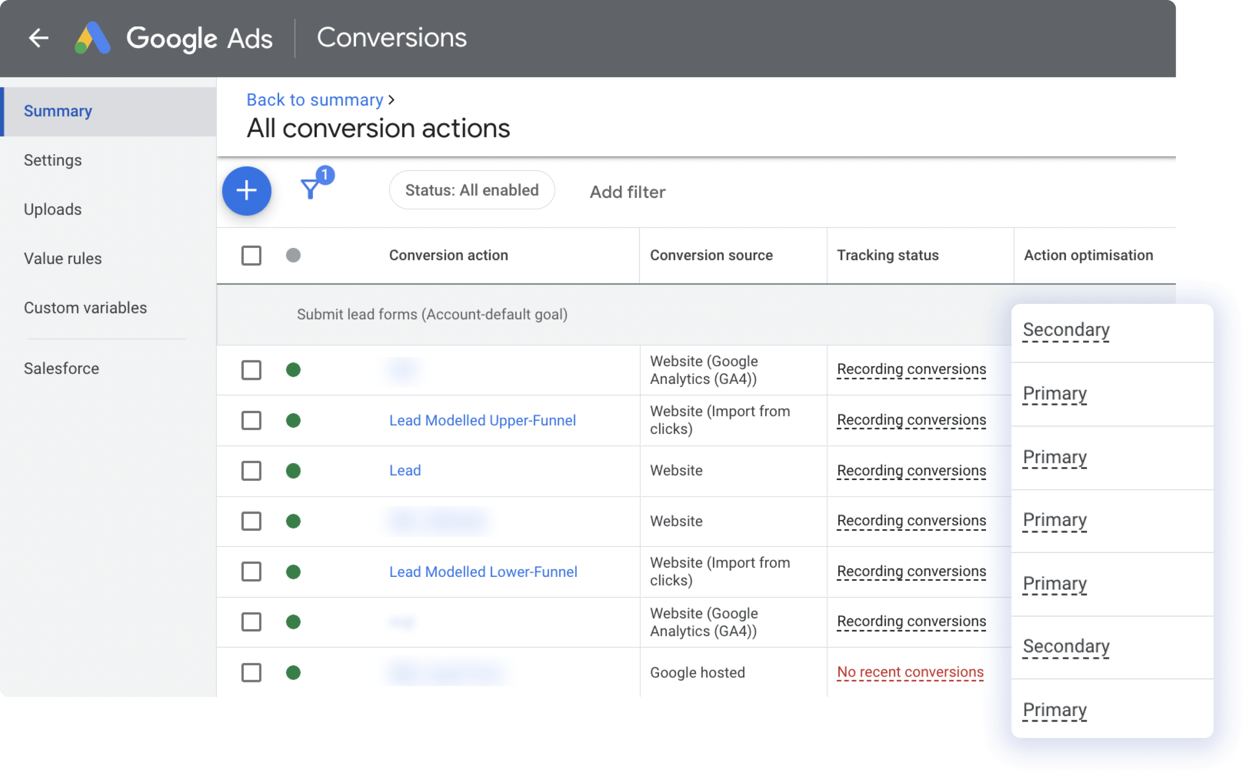Check the box for Lead Modelled Lower-Funnel
Viewport: 1250px width, 778px height.
(x=251, y=571)
